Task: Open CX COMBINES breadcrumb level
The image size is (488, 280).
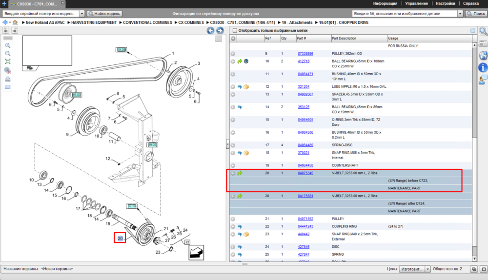Action: click(x=191, y=22)
